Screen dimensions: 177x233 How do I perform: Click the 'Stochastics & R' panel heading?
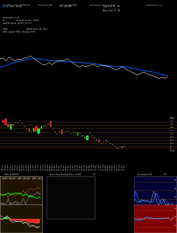pyautogui.click(x=145, y=174)
